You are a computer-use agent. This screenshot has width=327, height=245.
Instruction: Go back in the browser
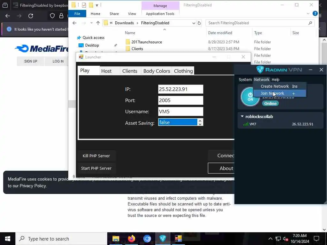(x=8, y=16)
